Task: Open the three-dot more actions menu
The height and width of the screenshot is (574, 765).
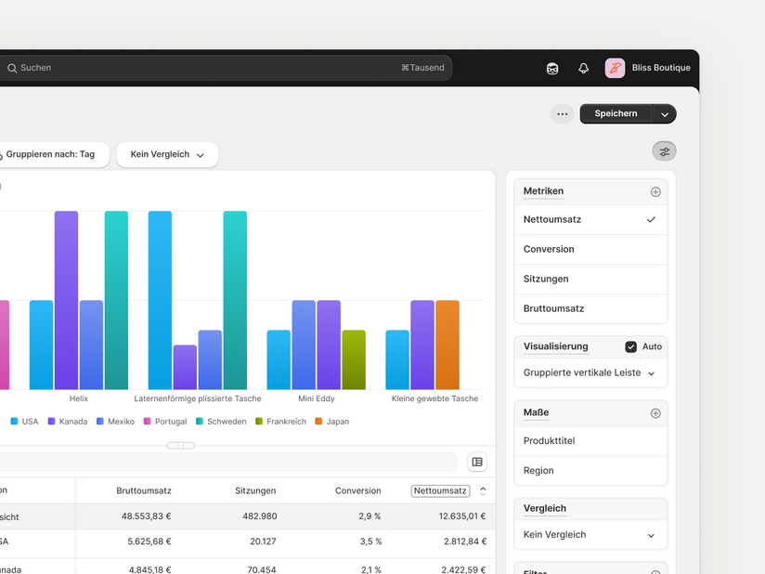Action: click(562, 114)
